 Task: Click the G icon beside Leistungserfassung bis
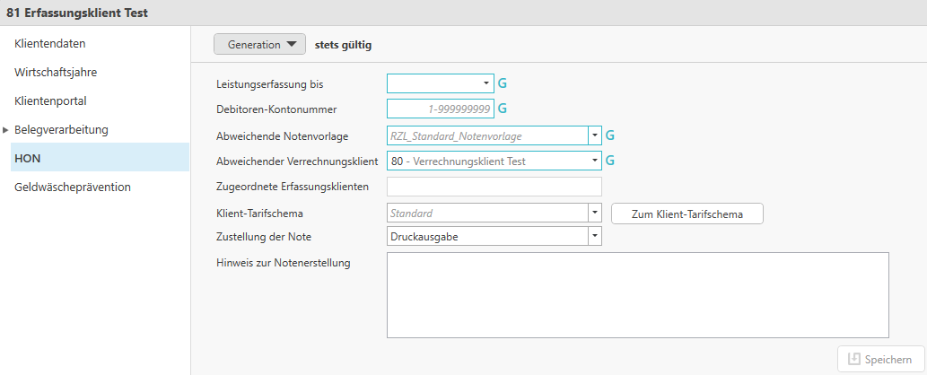point(503,83)
